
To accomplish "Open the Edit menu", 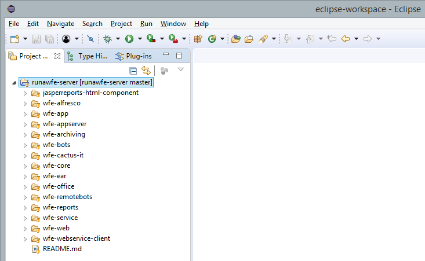I will 33,24.
